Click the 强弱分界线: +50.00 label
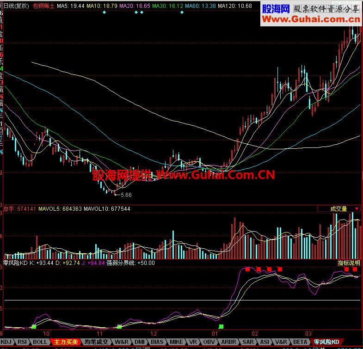The height and width of the screenshot is (349, 363). tap(130, 263)
